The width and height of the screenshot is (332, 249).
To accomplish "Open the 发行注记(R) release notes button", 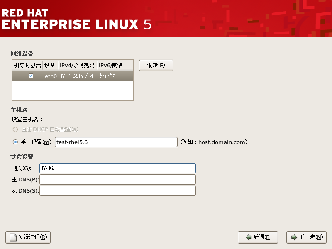I will pyautogui.click(x=28, y=237).
